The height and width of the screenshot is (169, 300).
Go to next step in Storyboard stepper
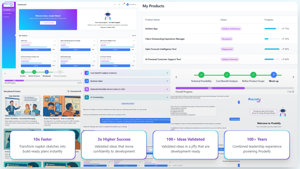click(81, 73)
